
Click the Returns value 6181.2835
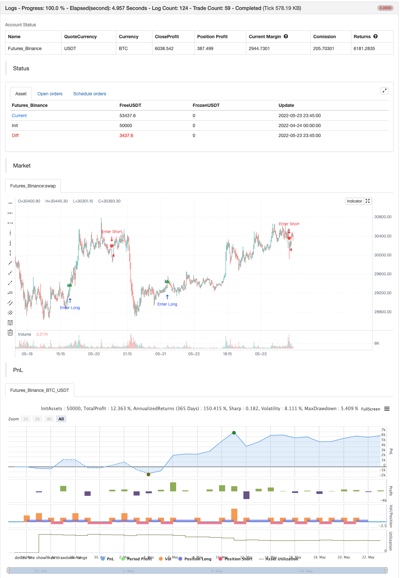[364, 48]
